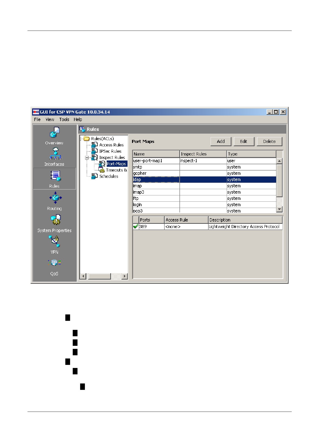Viewport: 311px width, 440px height.
Task: Click the application title bar icon
Action: [36, 112]
